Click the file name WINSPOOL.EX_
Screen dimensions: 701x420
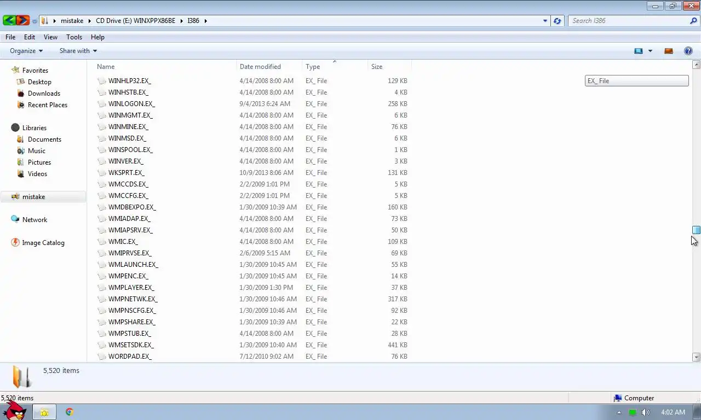(130, 150)
